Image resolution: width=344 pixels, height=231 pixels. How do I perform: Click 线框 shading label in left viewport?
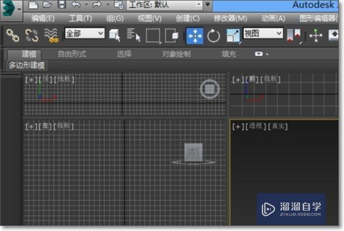click(64, 126)
